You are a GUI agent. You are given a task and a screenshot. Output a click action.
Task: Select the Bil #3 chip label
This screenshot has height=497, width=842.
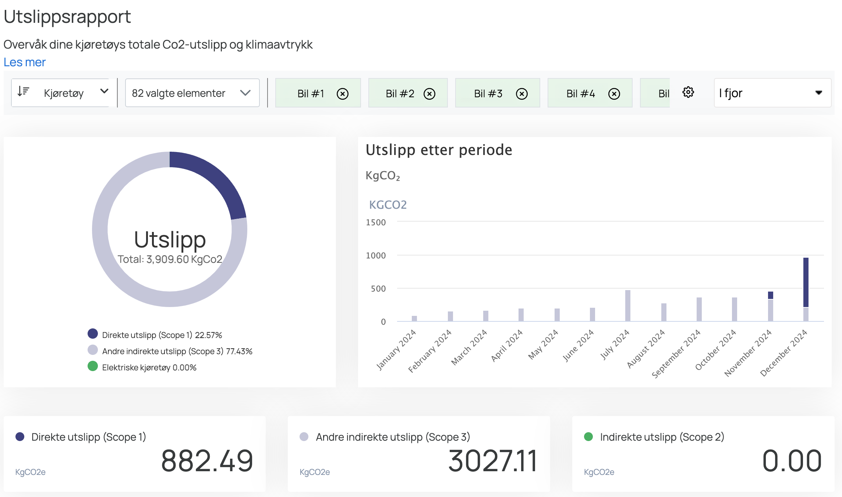(488, 94)
